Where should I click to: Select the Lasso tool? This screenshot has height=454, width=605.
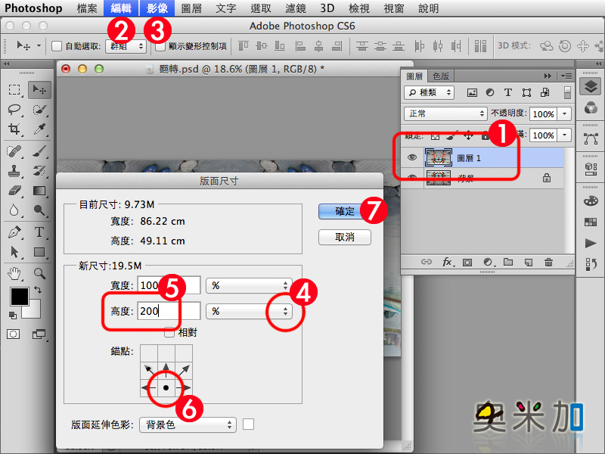[x=14, y=110]
